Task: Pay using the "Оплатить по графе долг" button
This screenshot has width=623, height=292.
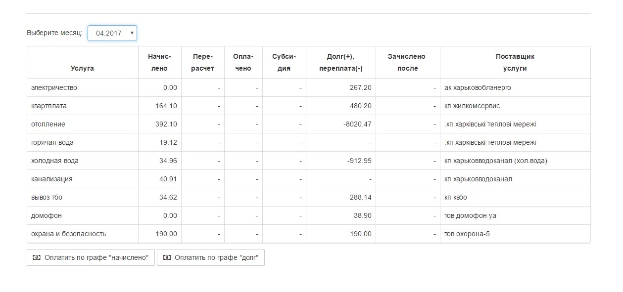Action: (x=211, y=257)
